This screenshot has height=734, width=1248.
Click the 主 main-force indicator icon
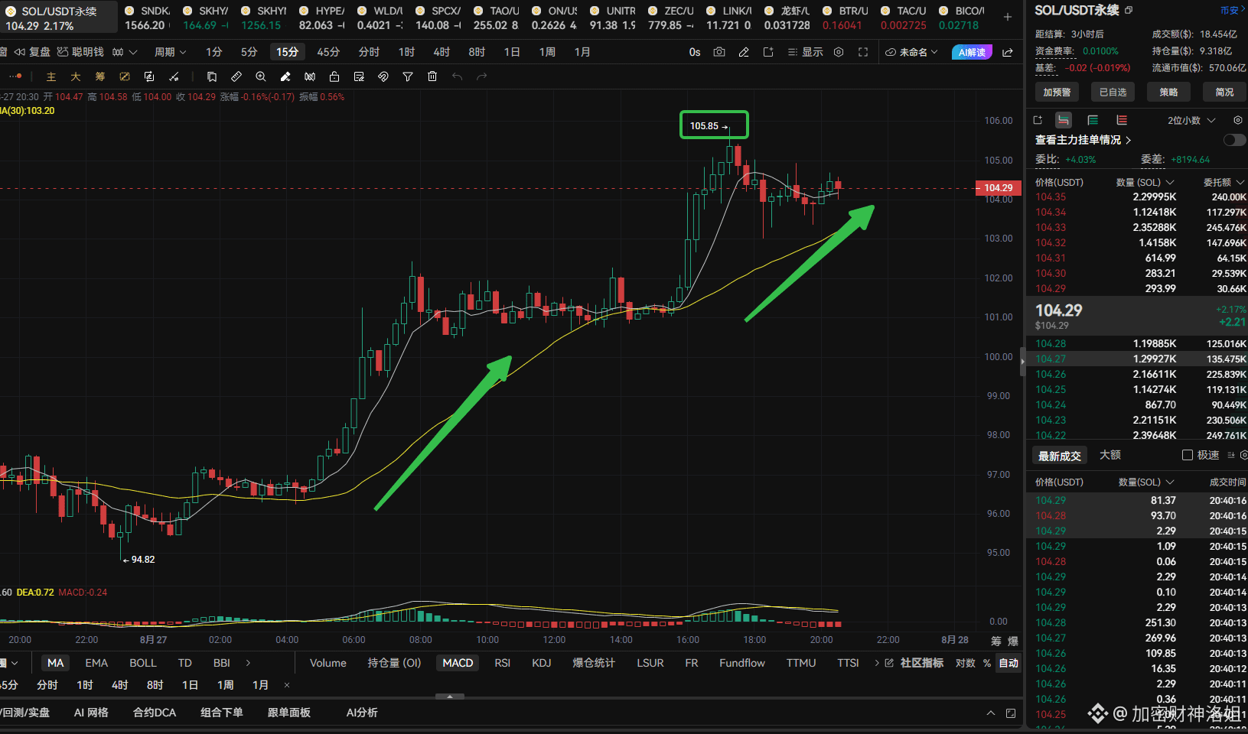tap(51, 76)
